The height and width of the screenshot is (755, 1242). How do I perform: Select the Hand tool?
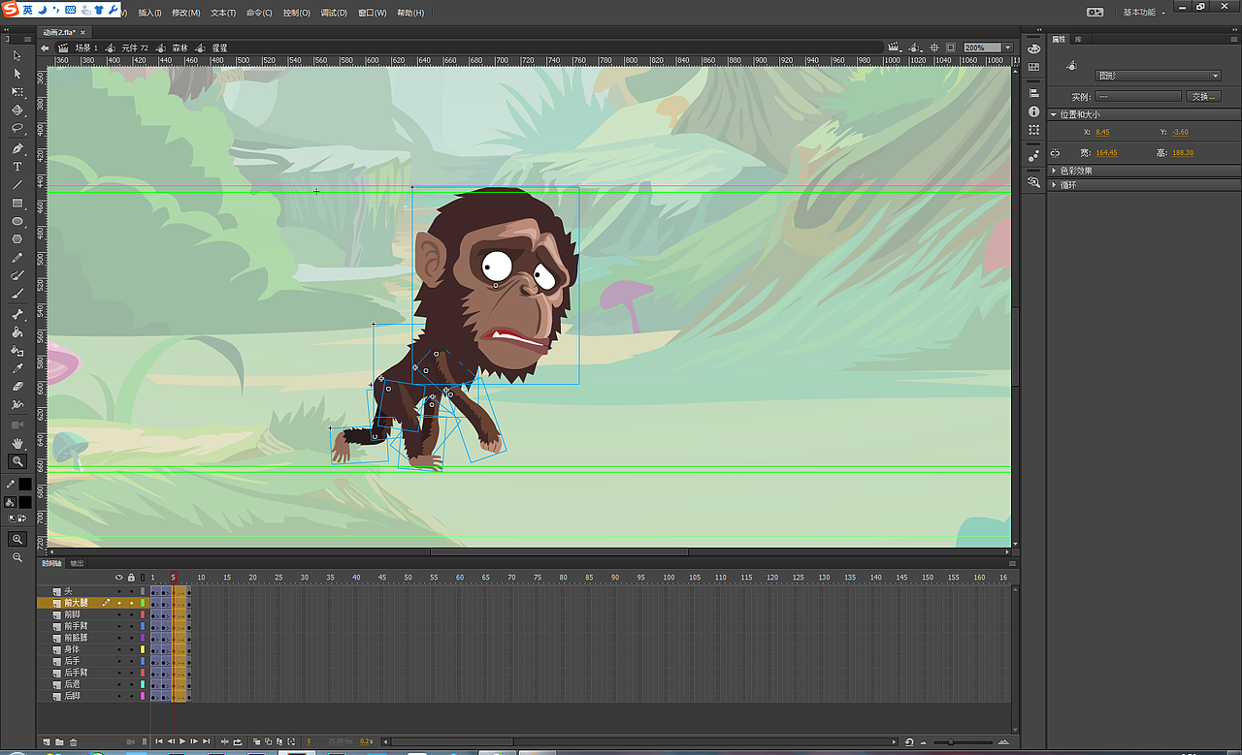tap(17, 443)
